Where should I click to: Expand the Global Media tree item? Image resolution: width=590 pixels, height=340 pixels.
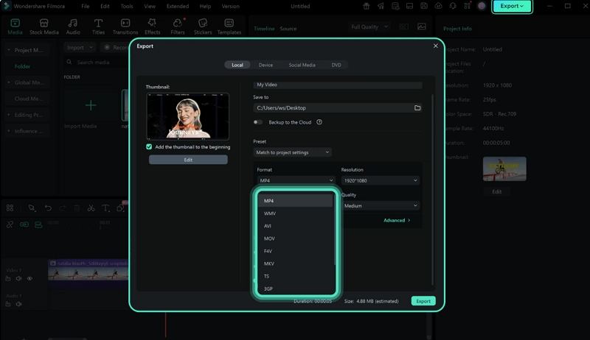pos(9,82)
